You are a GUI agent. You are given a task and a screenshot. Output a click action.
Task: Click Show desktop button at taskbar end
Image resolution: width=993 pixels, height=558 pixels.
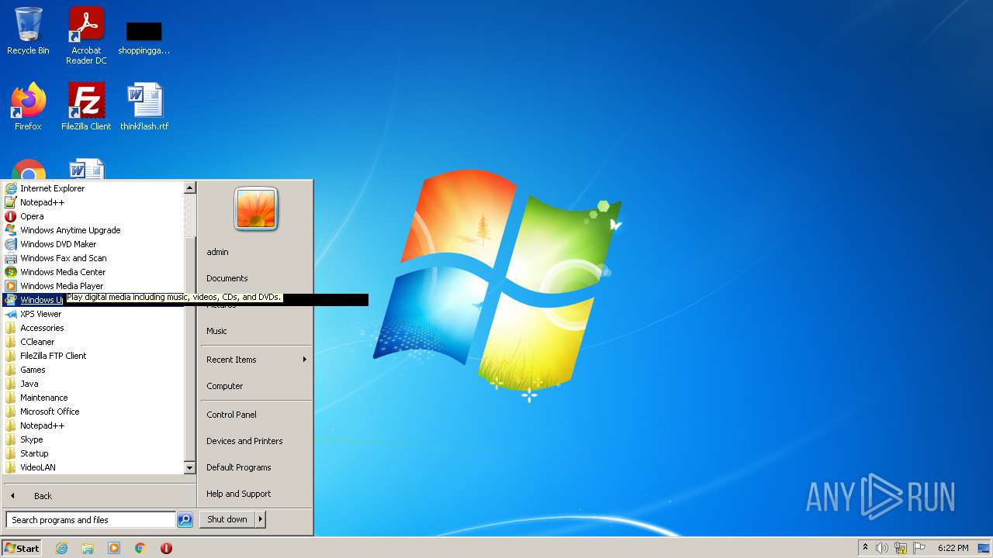pyautogui.click(x=984, y=548)
